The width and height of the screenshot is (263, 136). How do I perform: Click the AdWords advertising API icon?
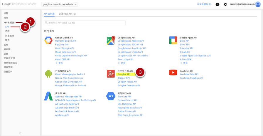pyautogui.click(x=48, y=96)
